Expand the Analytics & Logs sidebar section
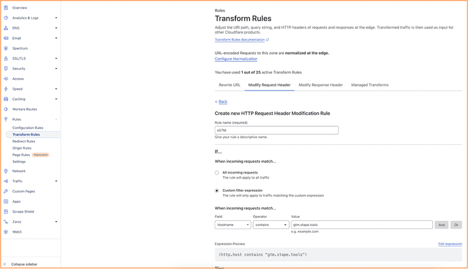 56,18
